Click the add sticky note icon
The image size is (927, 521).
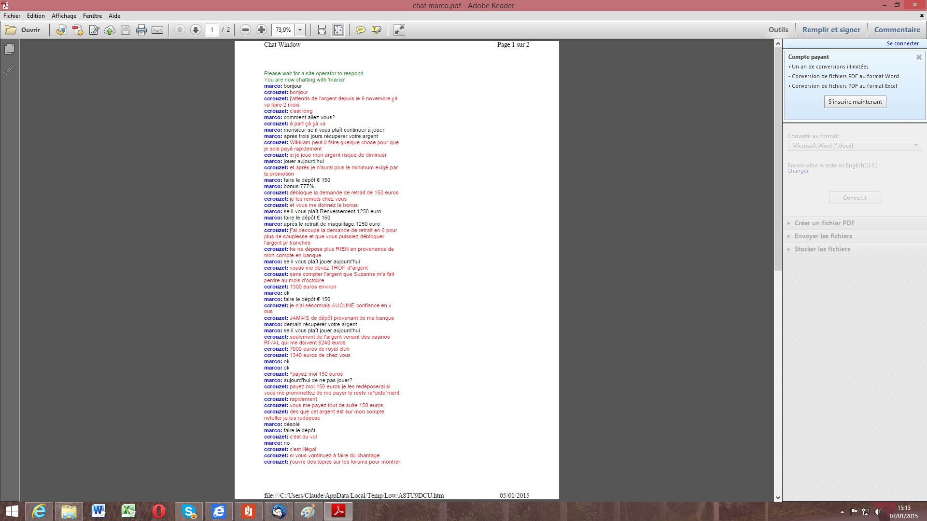360,30
